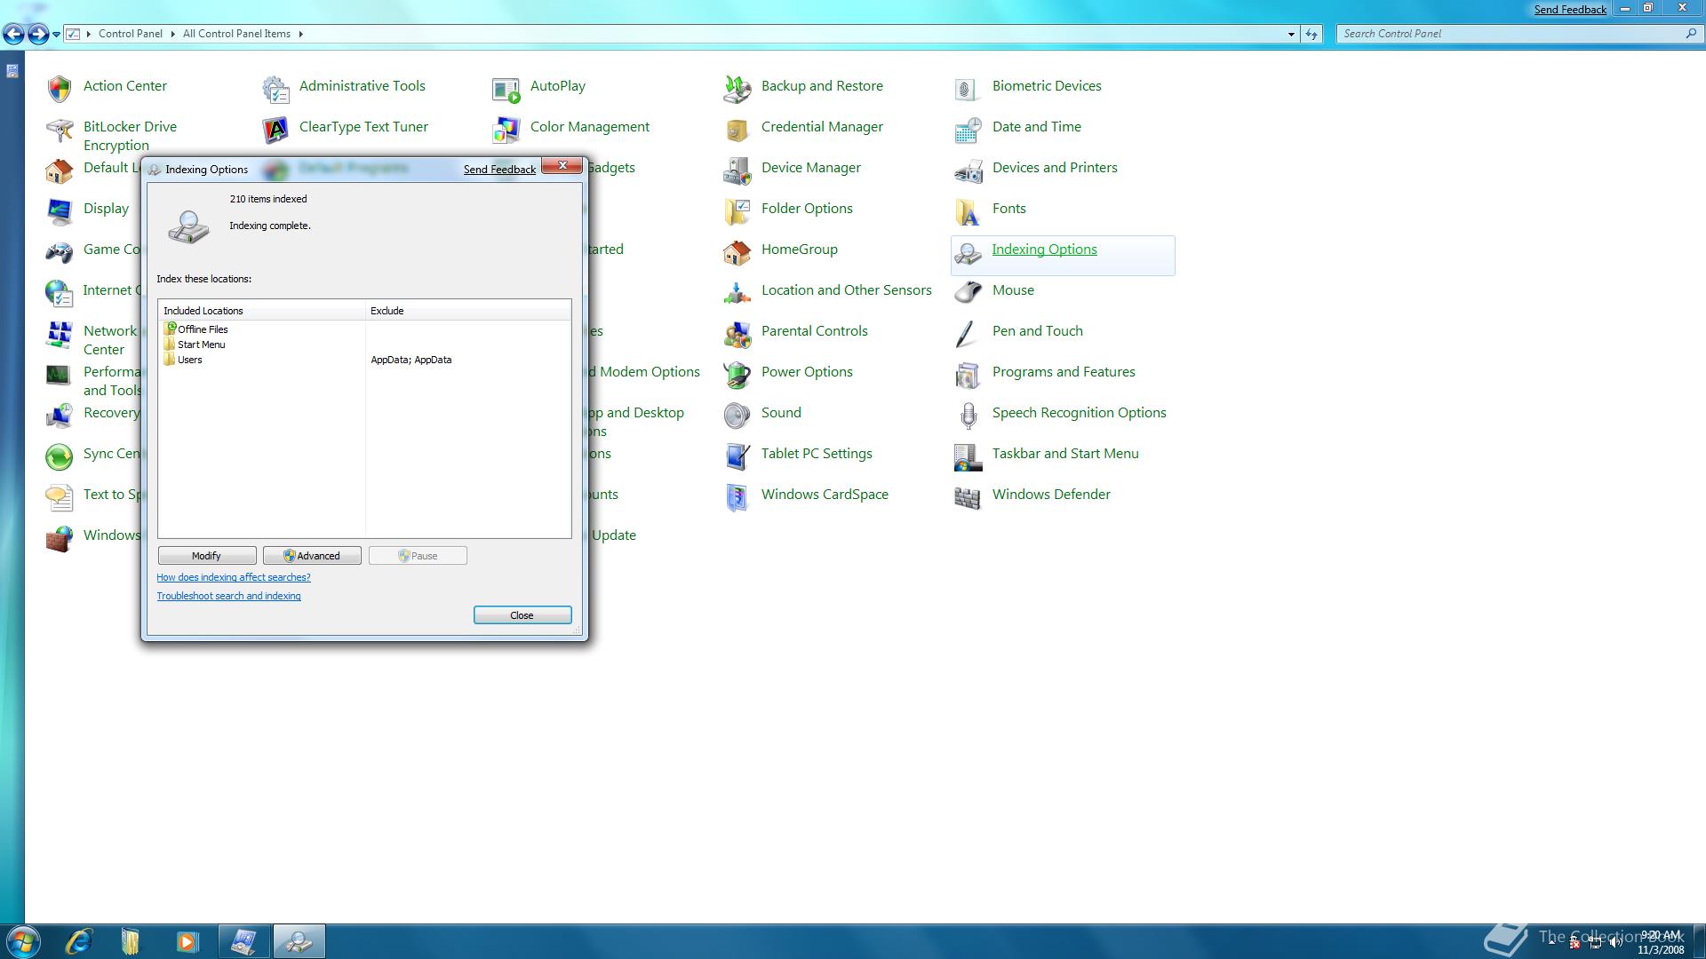The image size is (1706, 959).
Task: Open the BitLocker Drive Encryption icon
Action: pos(60,130)
